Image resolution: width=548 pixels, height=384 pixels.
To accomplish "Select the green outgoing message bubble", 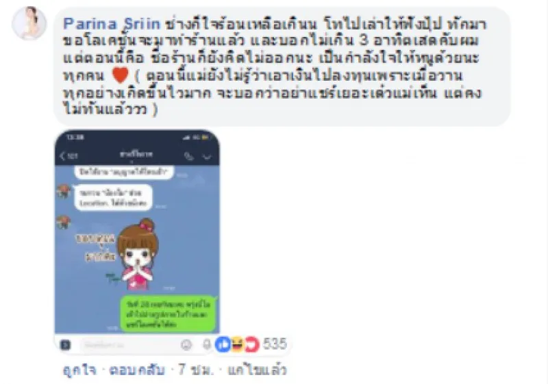I will tap(168, 313).
